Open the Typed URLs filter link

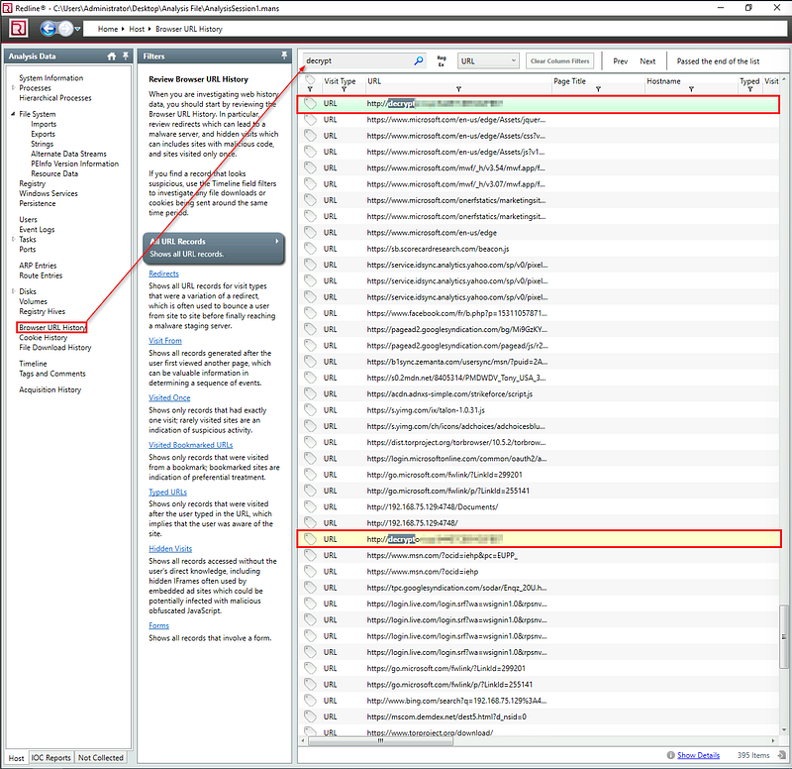(167, 492)
